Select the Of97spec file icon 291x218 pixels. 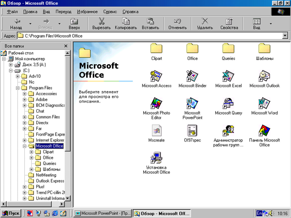pyautogui.click(x=192, y=130)
